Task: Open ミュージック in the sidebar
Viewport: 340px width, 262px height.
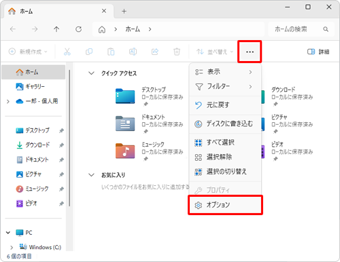Action: click(x=32, y=189)
